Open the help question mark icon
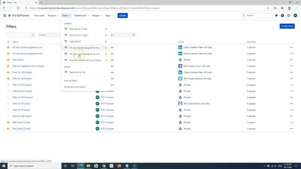The height and width of the screenshot is (169, 301). tap(282, 15)
